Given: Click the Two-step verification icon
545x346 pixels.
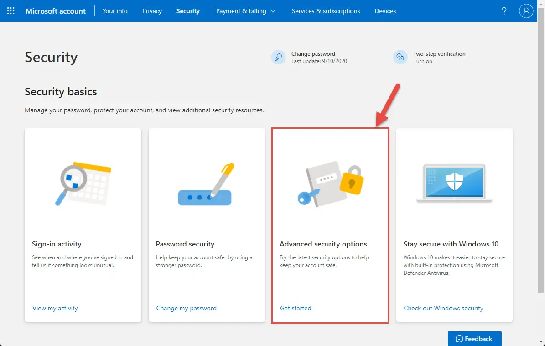Looking at the screenshot, I should [400, 57].
